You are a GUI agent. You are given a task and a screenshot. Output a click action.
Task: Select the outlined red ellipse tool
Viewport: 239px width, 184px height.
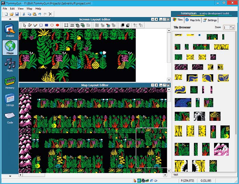pyautogui.click(x=52, y=25)
